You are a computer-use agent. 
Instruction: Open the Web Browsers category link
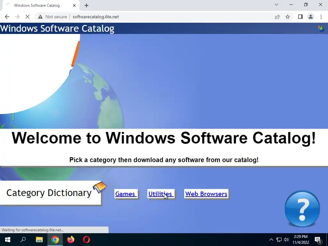pyautogui.click(x=206, y=194)
